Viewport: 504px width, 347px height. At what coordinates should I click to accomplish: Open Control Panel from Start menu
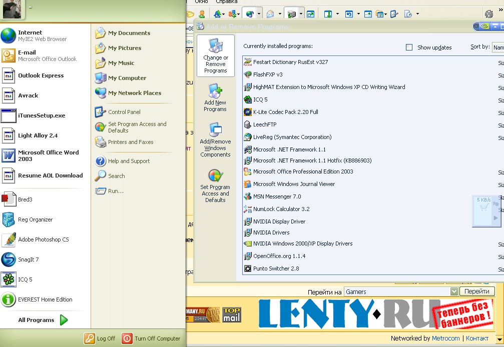[x=124, y=112]
